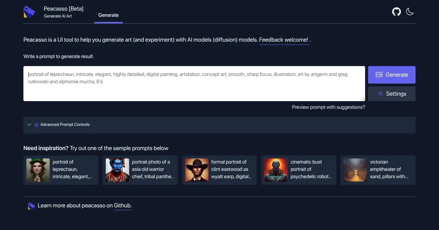
Task: Click the Generate button
Action: pos(392,75)
